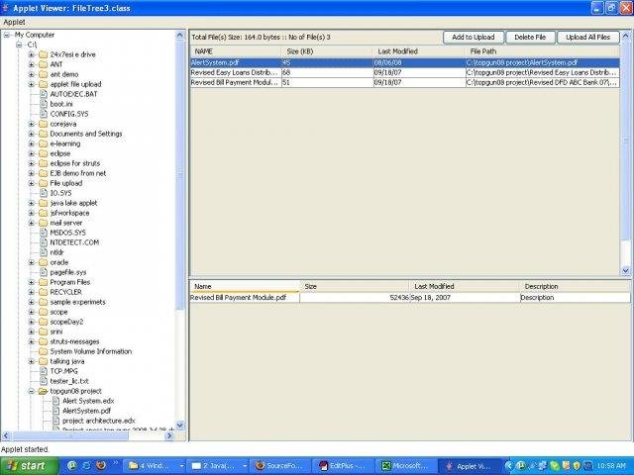Open the Applet menu
Viewport: 634px width, 475px height.
point(14,22)
